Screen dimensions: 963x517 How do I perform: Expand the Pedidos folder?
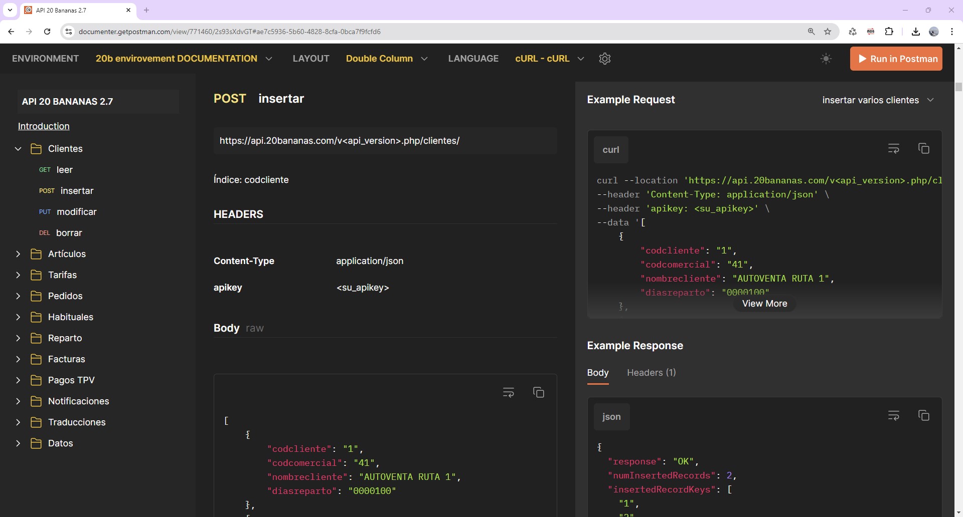click(18, 296)
